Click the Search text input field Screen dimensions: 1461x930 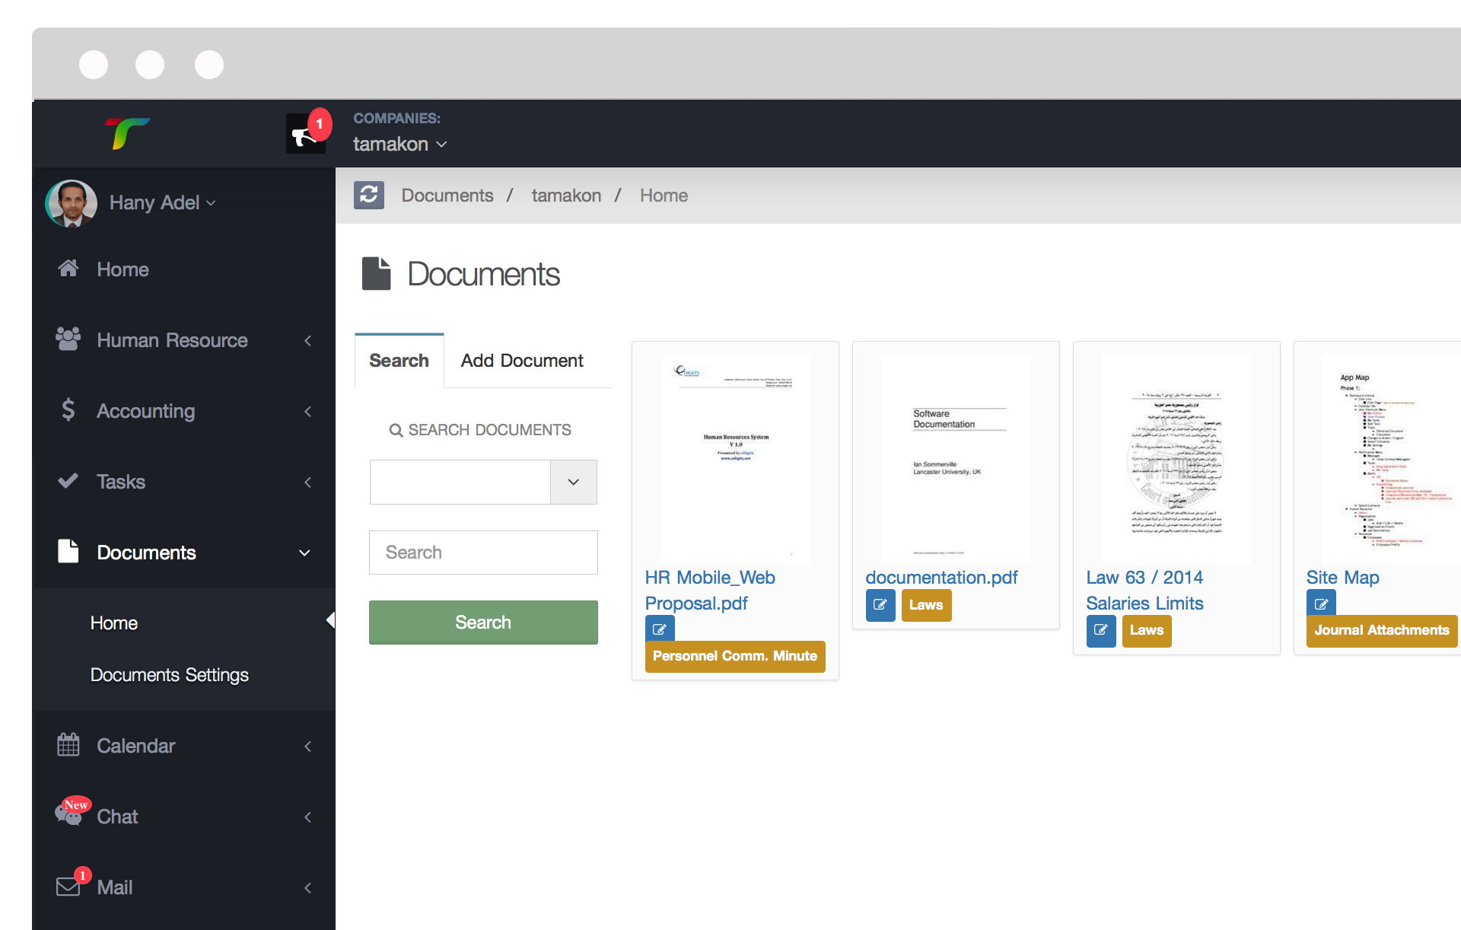point(483,553)
